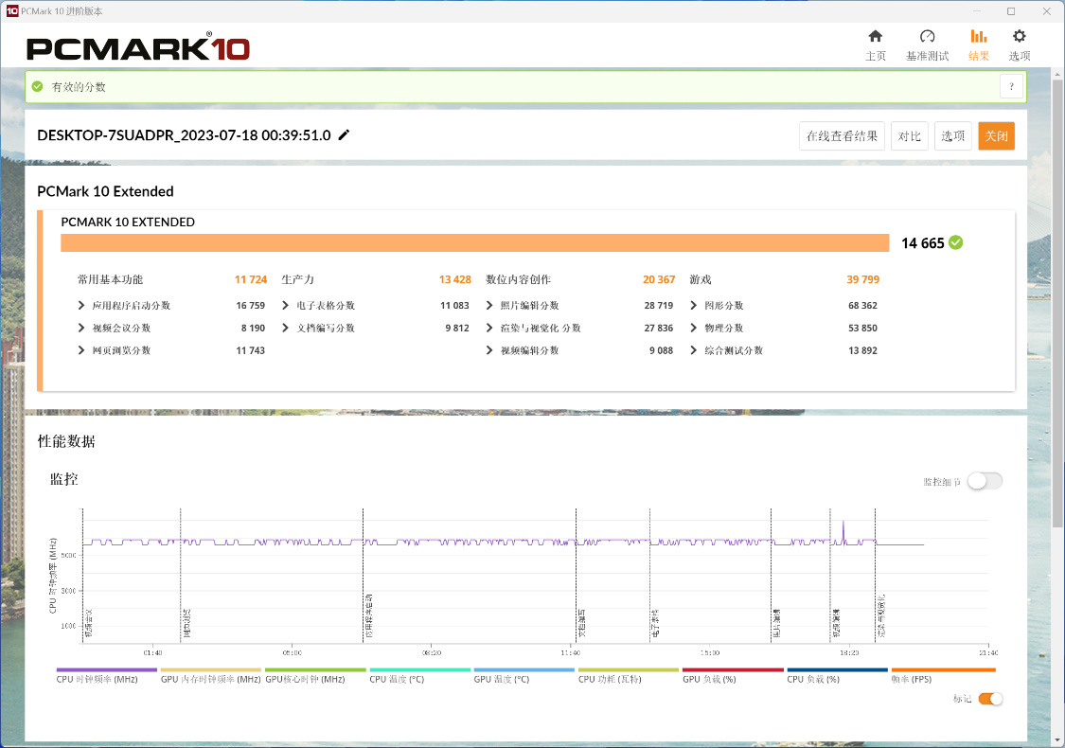The width and height of the screenshot is (1065, 748).
Task: Expand 图形分数 row
Action: click(693, 305)
